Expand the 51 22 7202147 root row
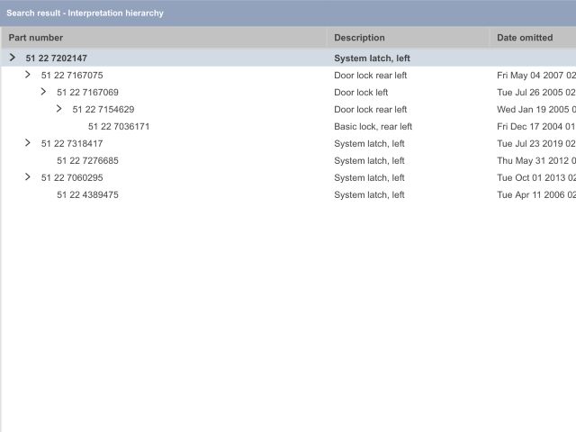The width and height of the screenshot is (576, 432). click(x=12, y=58)
